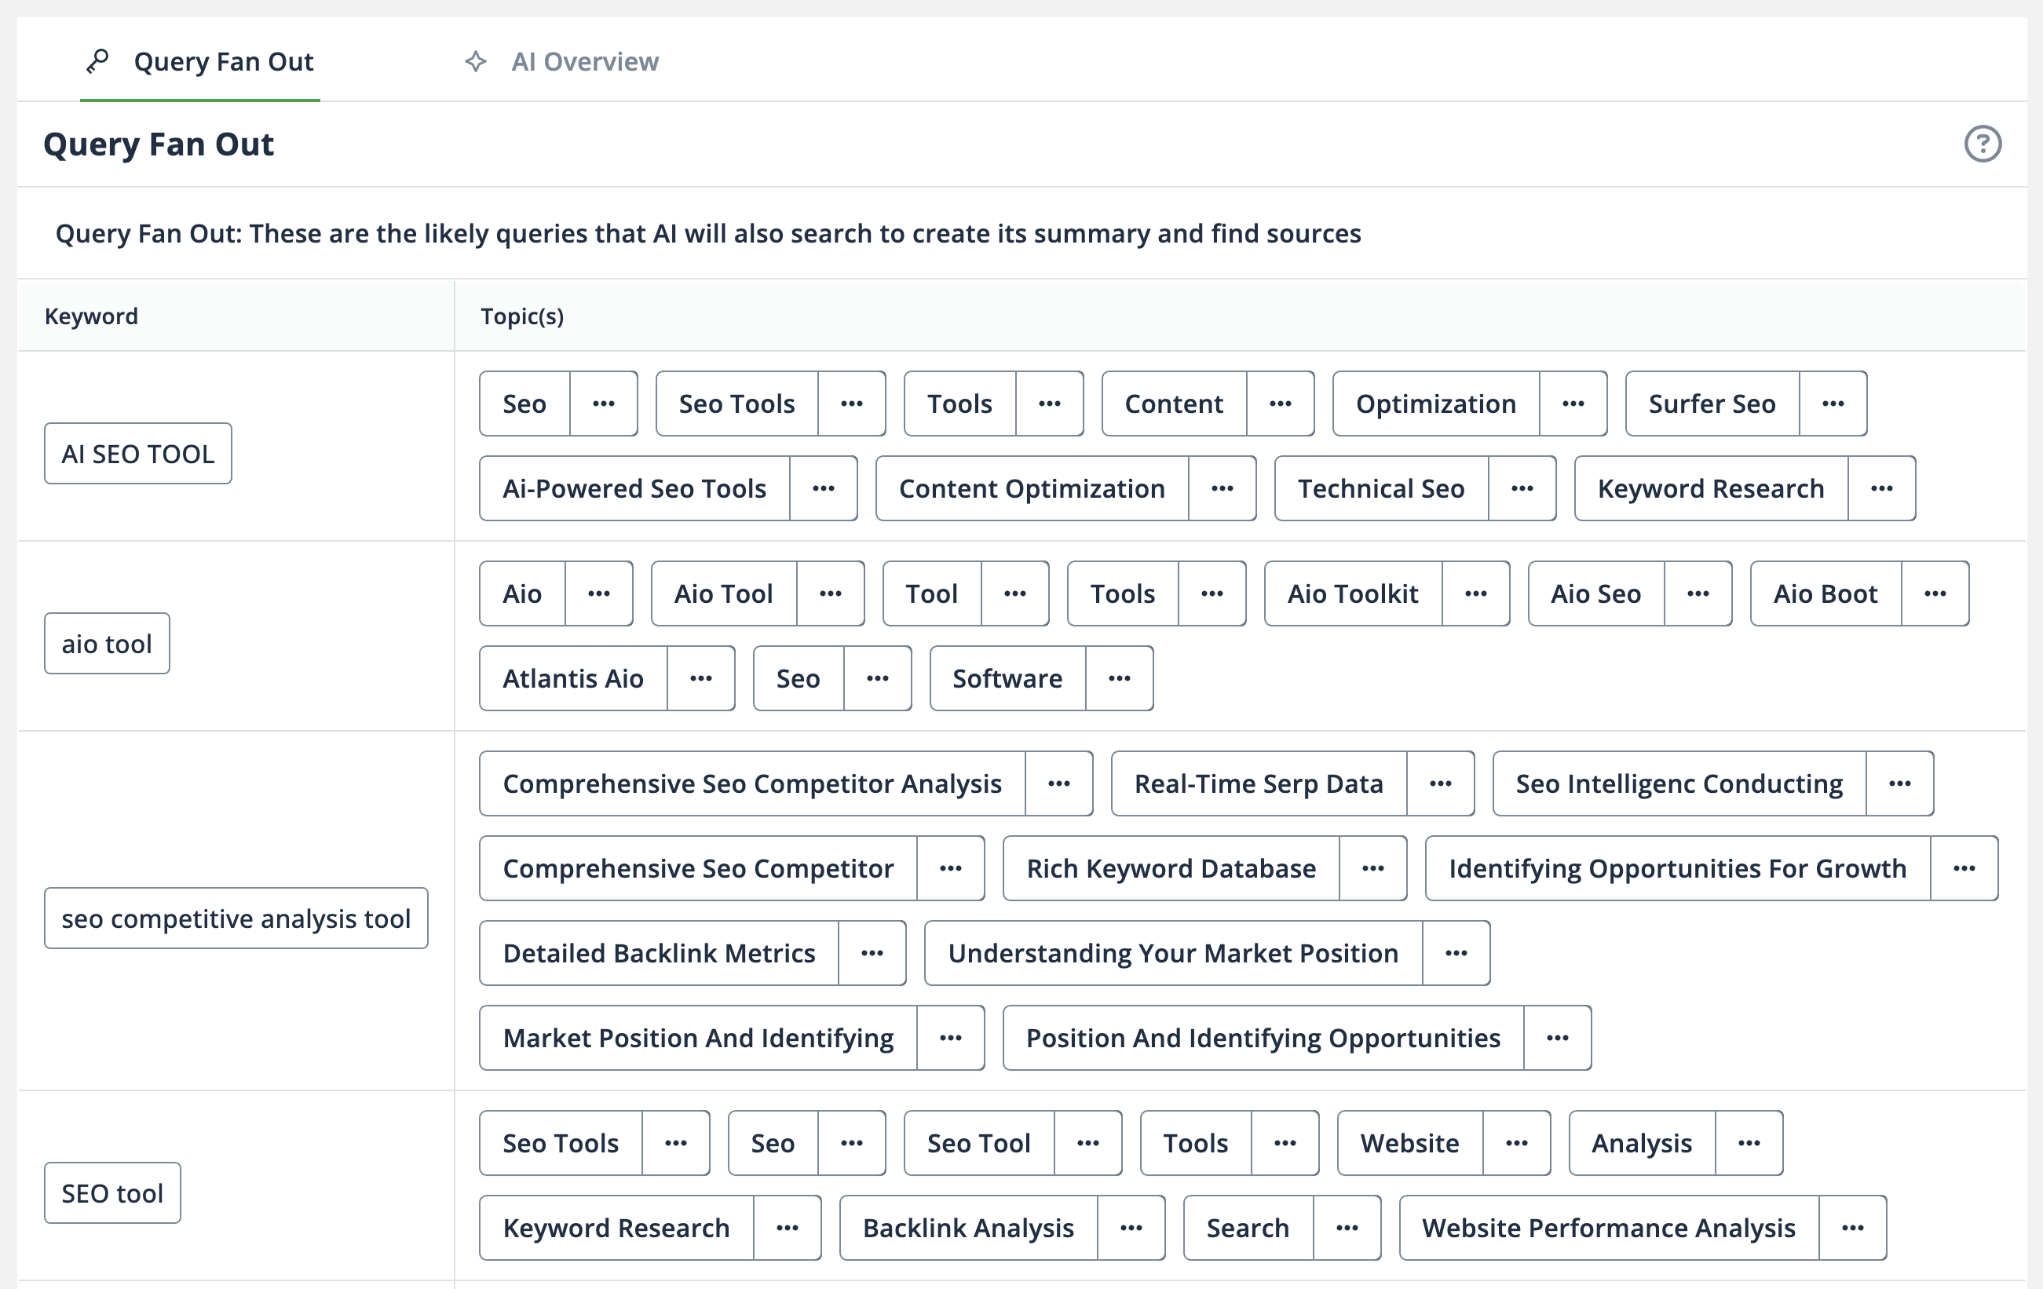The image size is (2043, 1289).
Task: Click ellipsis next to Comprehensive Seo Competitor topic
Action: coord(951,868)
